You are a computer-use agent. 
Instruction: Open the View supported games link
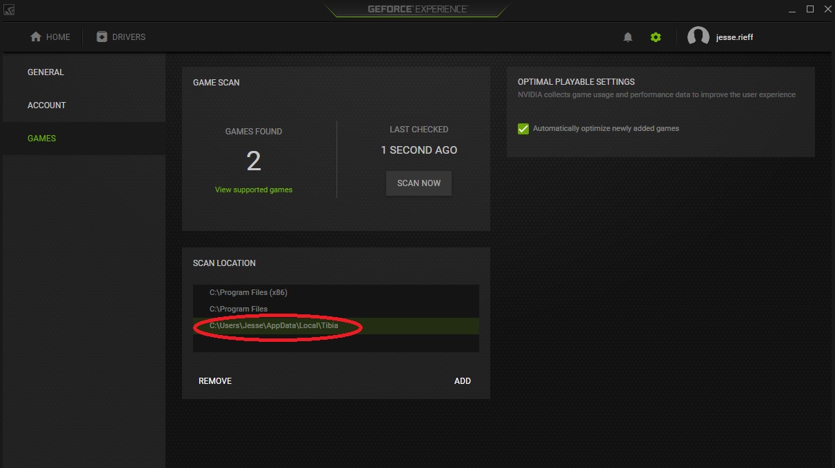(x=254, y=190)
